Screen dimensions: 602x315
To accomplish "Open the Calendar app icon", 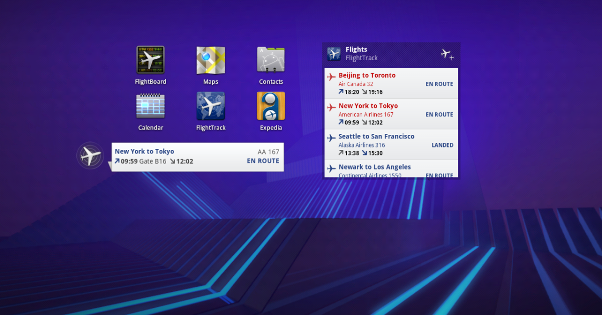I will (x=150, y=106).
